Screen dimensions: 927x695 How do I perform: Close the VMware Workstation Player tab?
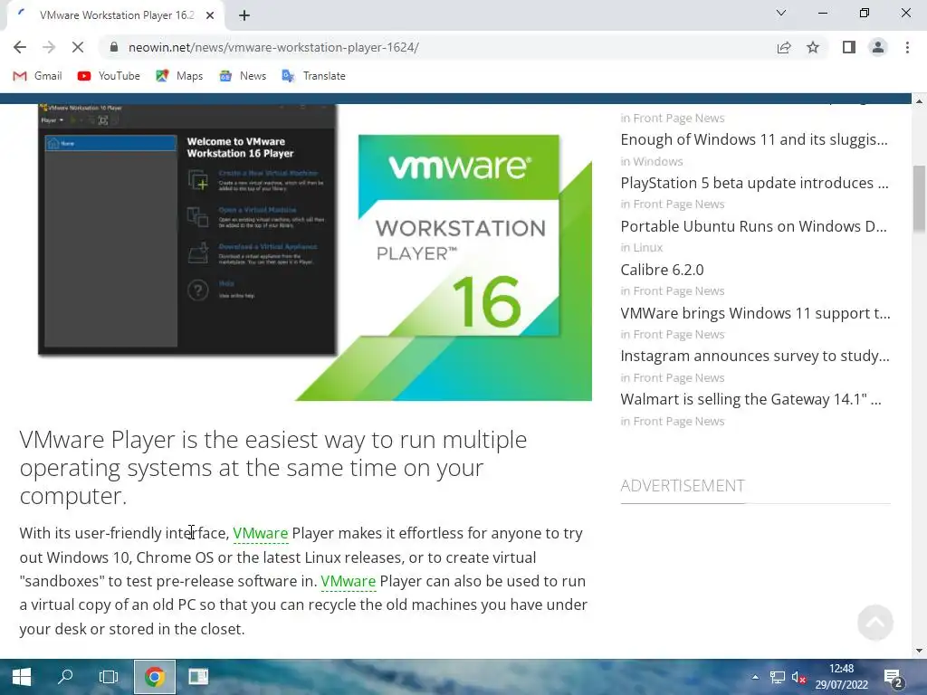click(210, 15)
